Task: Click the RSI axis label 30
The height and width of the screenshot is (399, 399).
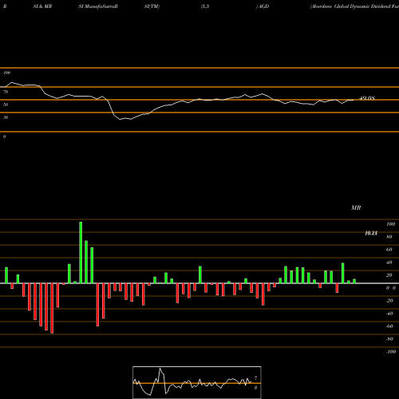Action: (x=6, y=117)
